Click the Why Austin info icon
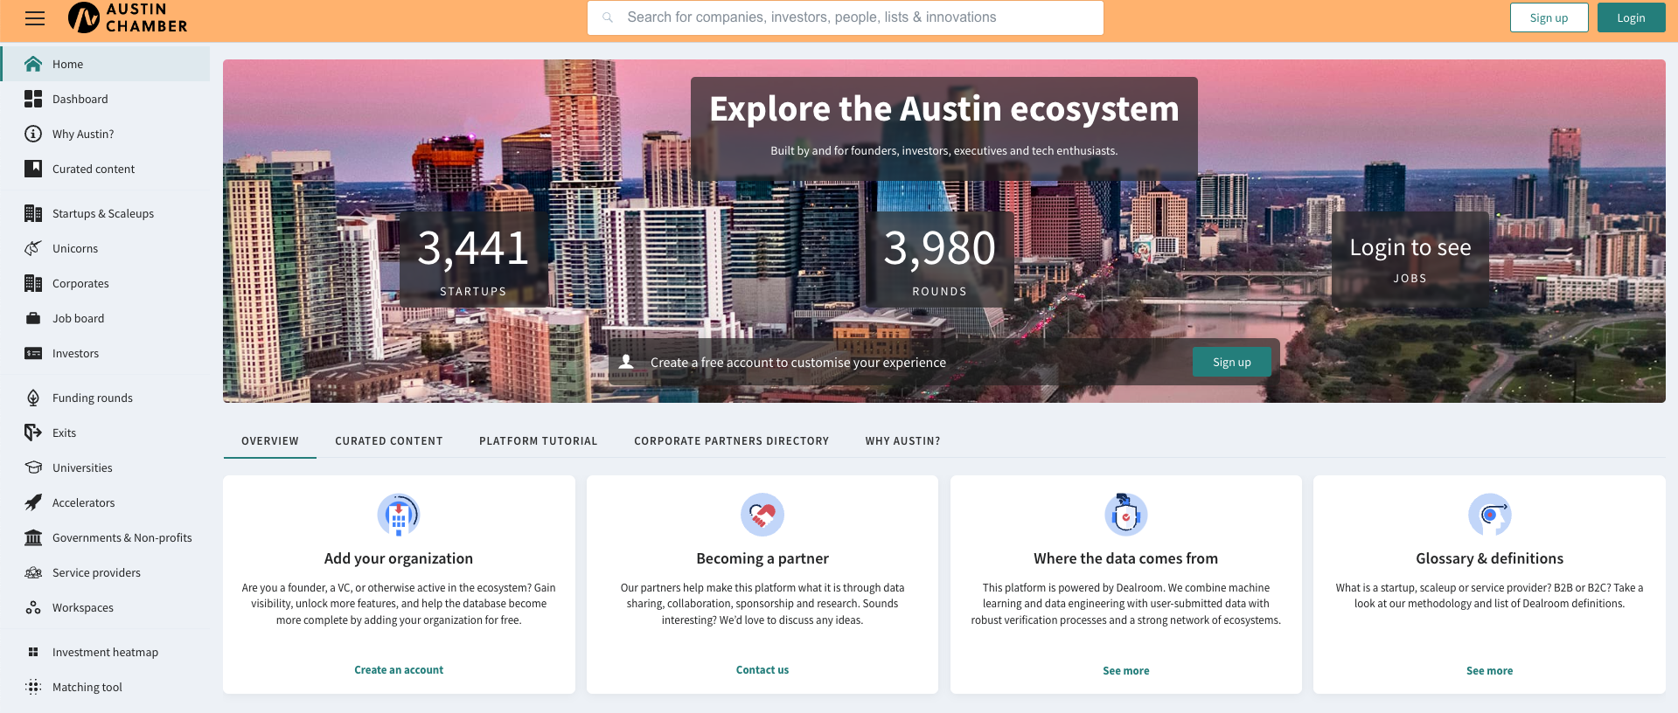This screenshot has width=1678, height=713. 33,134
